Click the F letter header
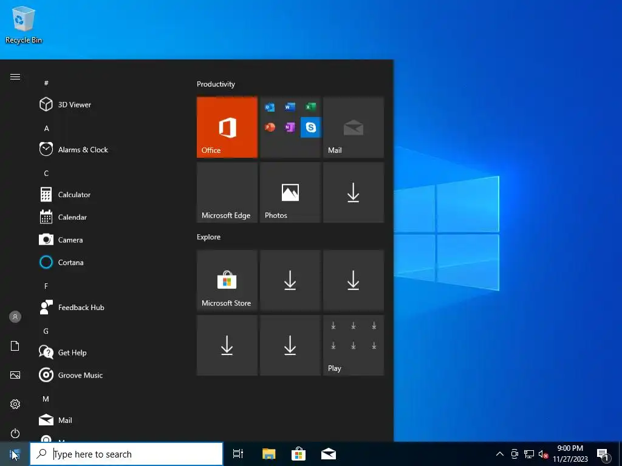This screenshot has width=622, height=466. tap(46, 286)
